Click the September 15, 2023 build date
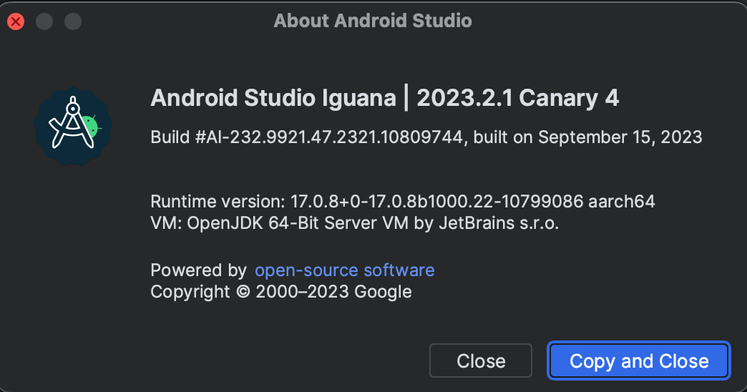Viewport: 747px width, 392px height. 620,137
